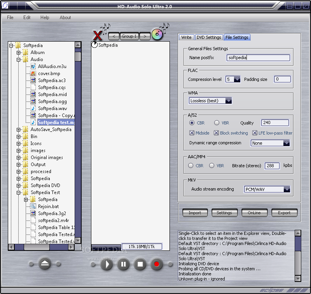Click the Rejoin.bat file icon
Image resolution: width=311 pixels, height=294 pixels.
tap(33, 206)
